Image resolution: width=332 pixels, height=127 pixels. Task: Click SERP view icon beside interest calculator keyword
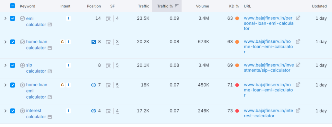(x=50, y=117)
